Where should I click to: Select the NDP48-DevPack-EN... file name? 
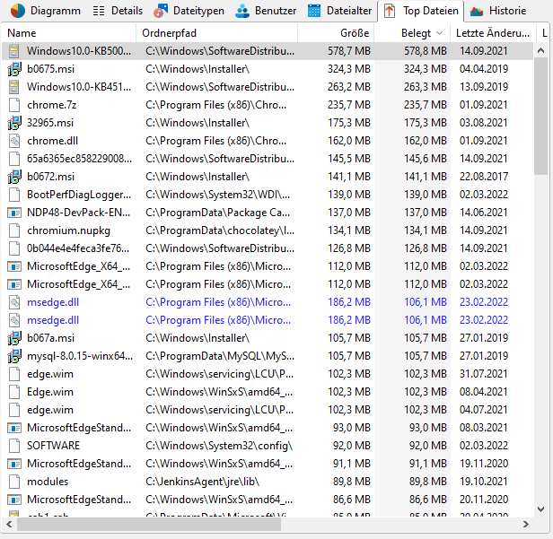pos(79,213)
